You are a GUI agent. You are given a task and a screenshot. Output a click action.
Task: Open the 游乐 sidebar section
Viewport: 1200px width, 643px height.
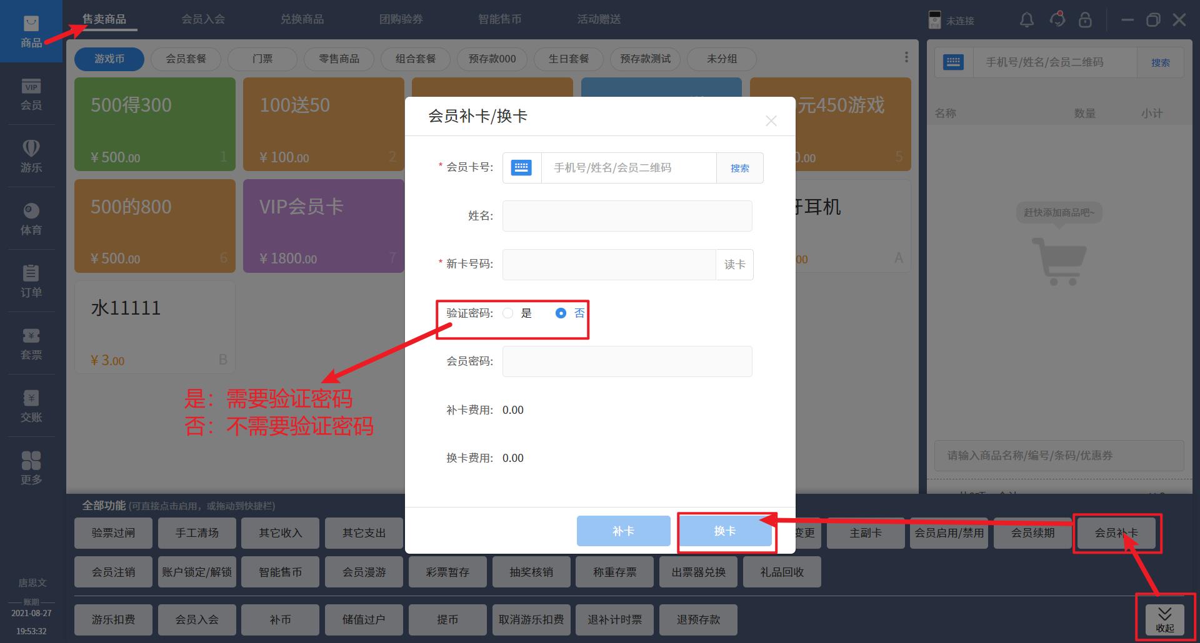pyautogui.click(x=31, y=156)
